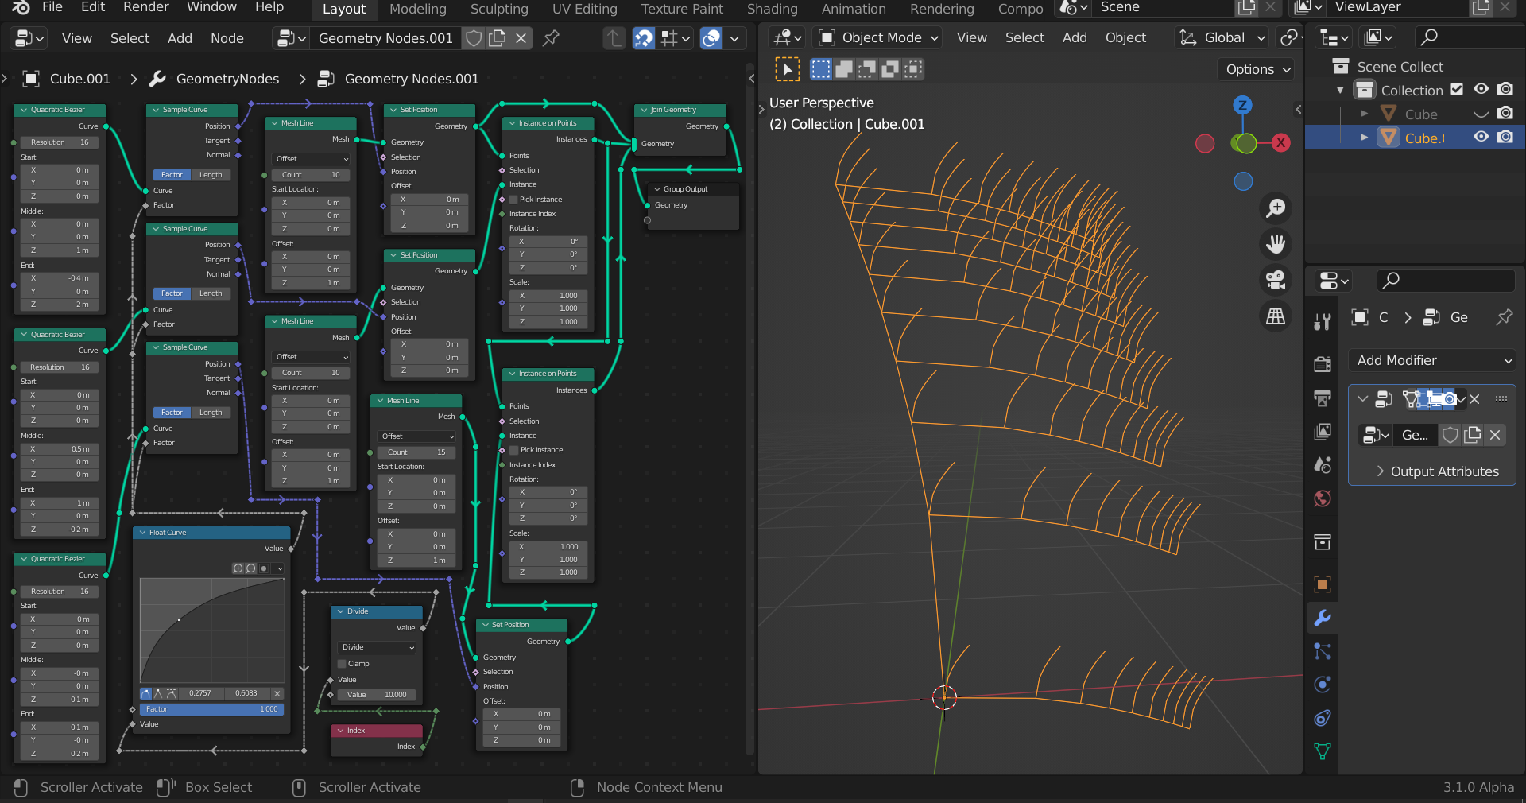This screenshot has width=1526, height=803.
Task: Enable Clamp checkbox in Divide node
Action: (x=343, y=664)
